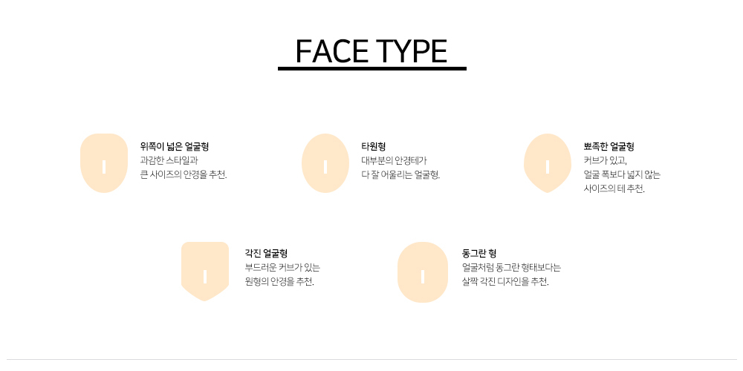Select the '부드러운 커브가 있는' line
This screenshot has height=371, width=743.
tap(282, 268)
